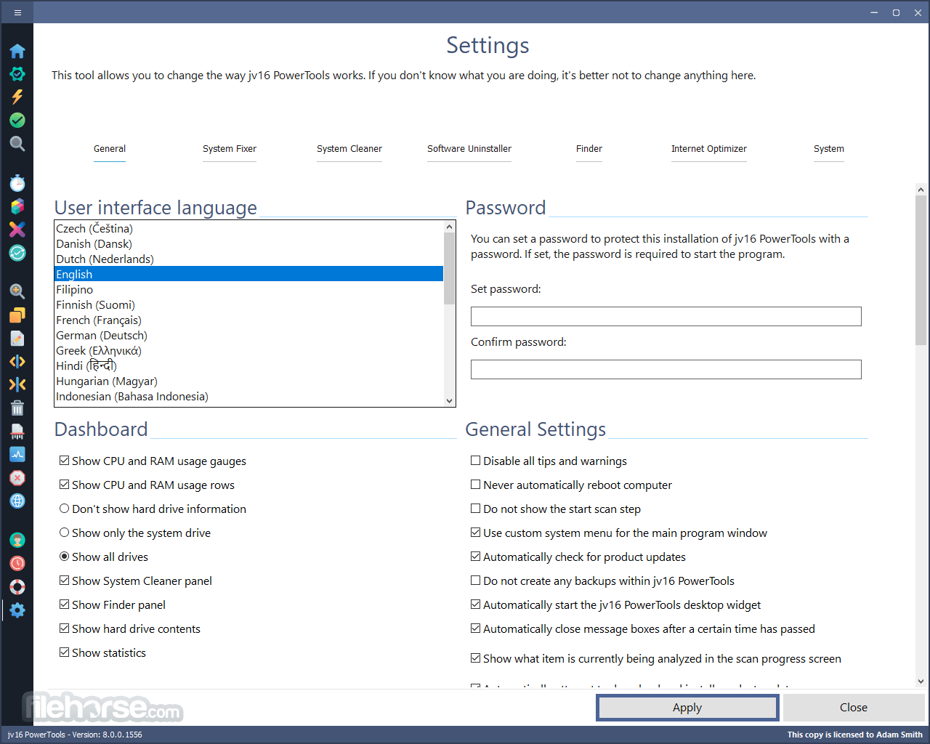Click the language list scroll down arrow

[x=449, y=400]
